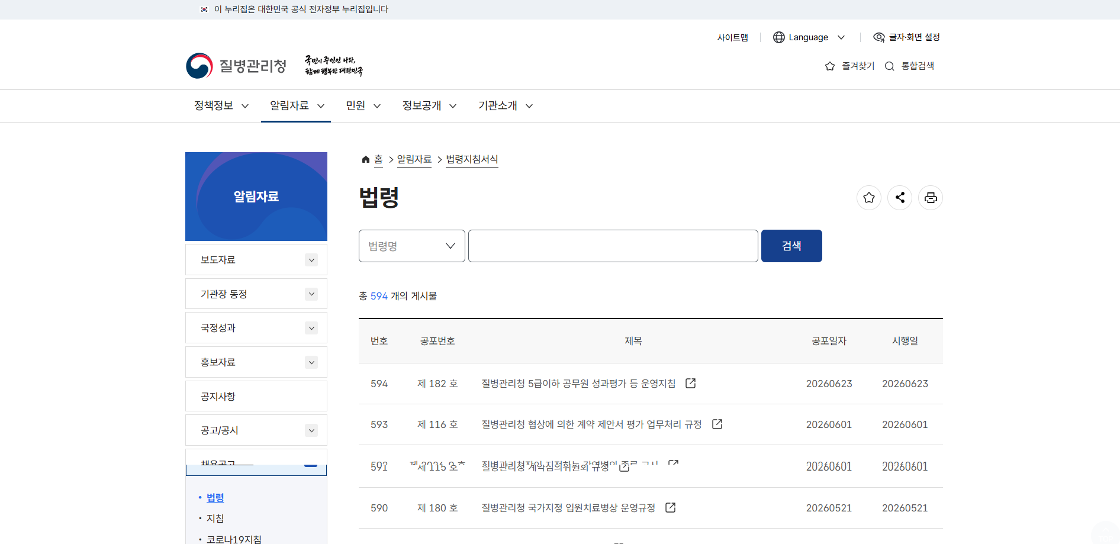The width and height of the screenshot is (1120, 544).
Task: Add page to favorites with star button
Action: pos(869,198)
